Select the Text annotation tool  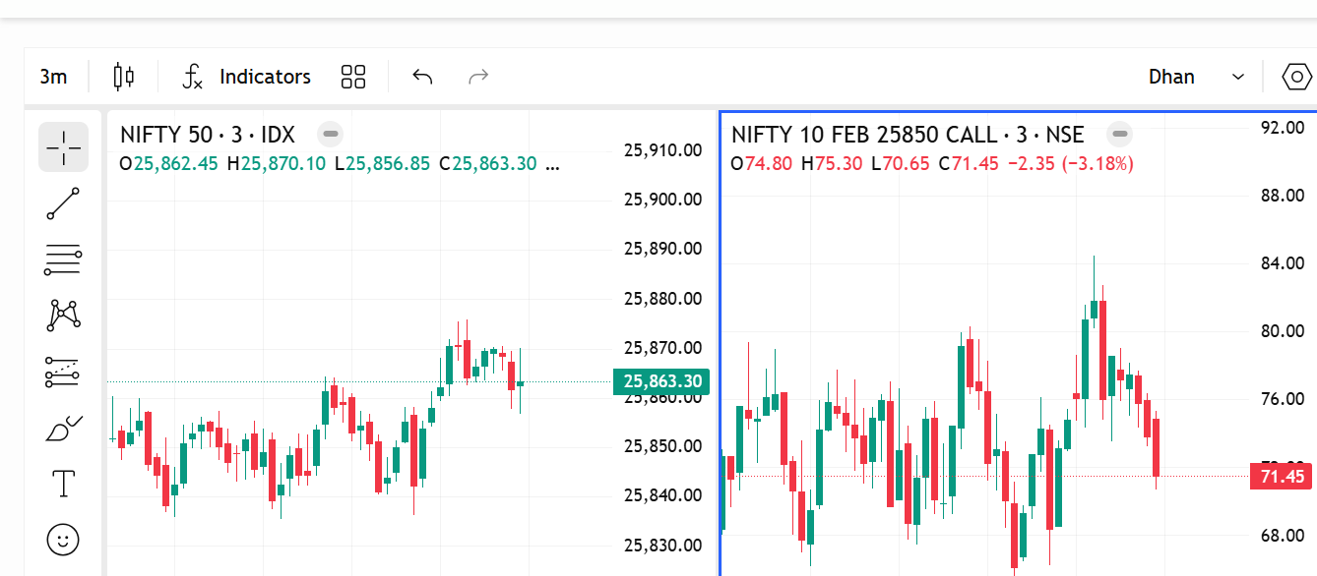coord(64,484)
